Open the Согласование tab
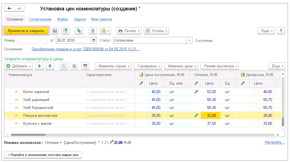The image size is (290, 163). [x=40, y=19]
